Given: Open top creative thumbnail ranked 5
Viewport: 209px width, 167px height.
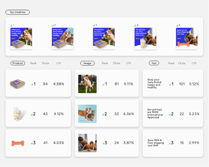Looking at the screenshot, I should pyautogui.click(x=187, y=38).
